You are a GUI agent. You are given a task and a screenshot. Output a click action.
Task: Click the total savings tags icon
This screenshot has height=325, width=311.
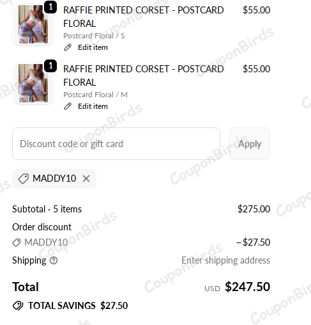tap(18, 306)
